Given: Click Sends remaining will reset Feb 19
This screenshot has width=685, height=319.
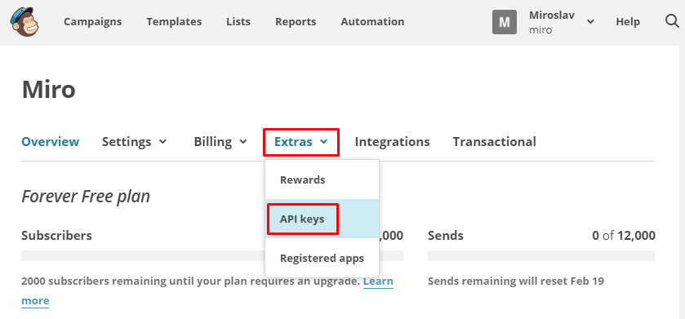Looking at the screenshot, I should (515, 281).
